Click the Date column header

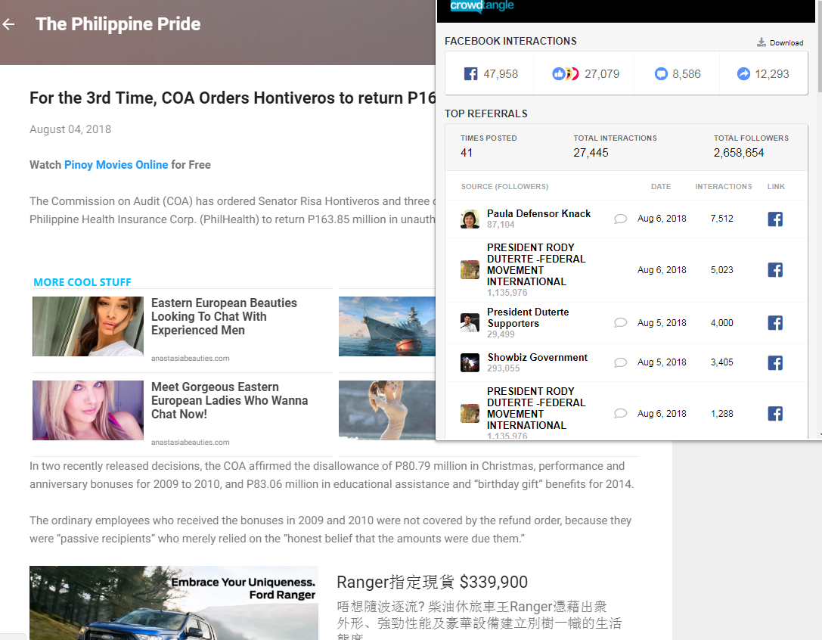(x=660, y=187)
